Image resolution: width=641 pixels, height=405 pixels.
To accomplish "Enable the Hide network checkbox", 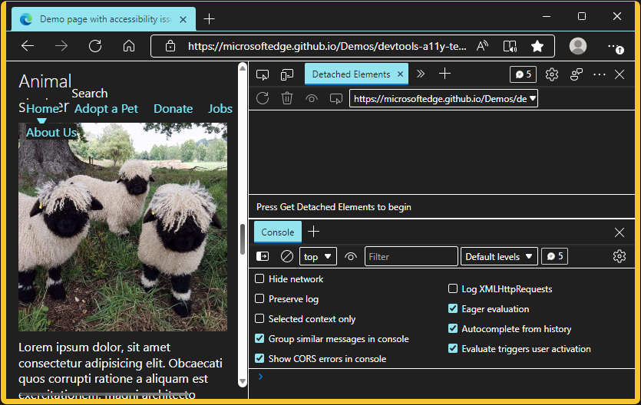I will click(x=259, y=279).
